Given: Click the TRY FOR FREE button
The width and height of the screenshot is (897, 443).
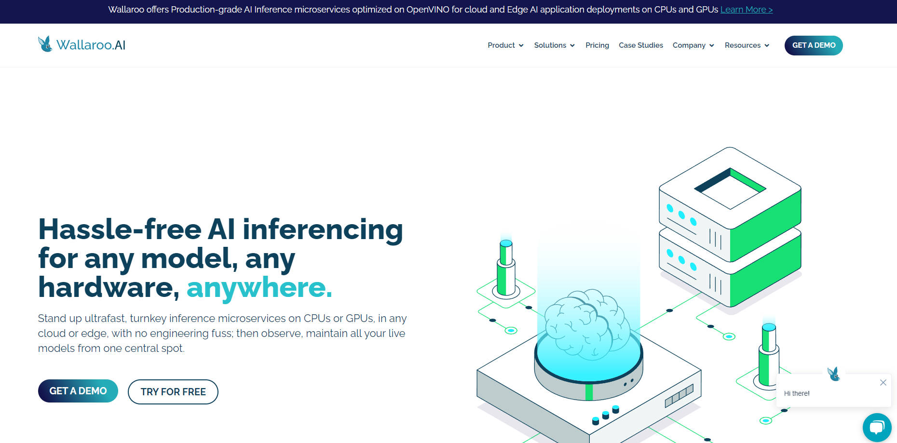Looking at the screenshot, I should (x=173, y=392).
